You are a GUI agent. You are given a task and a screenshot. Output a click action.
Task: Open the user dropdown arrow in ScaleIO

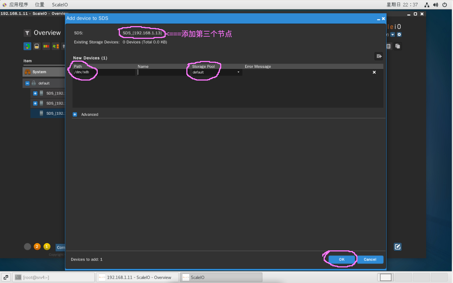393,34
